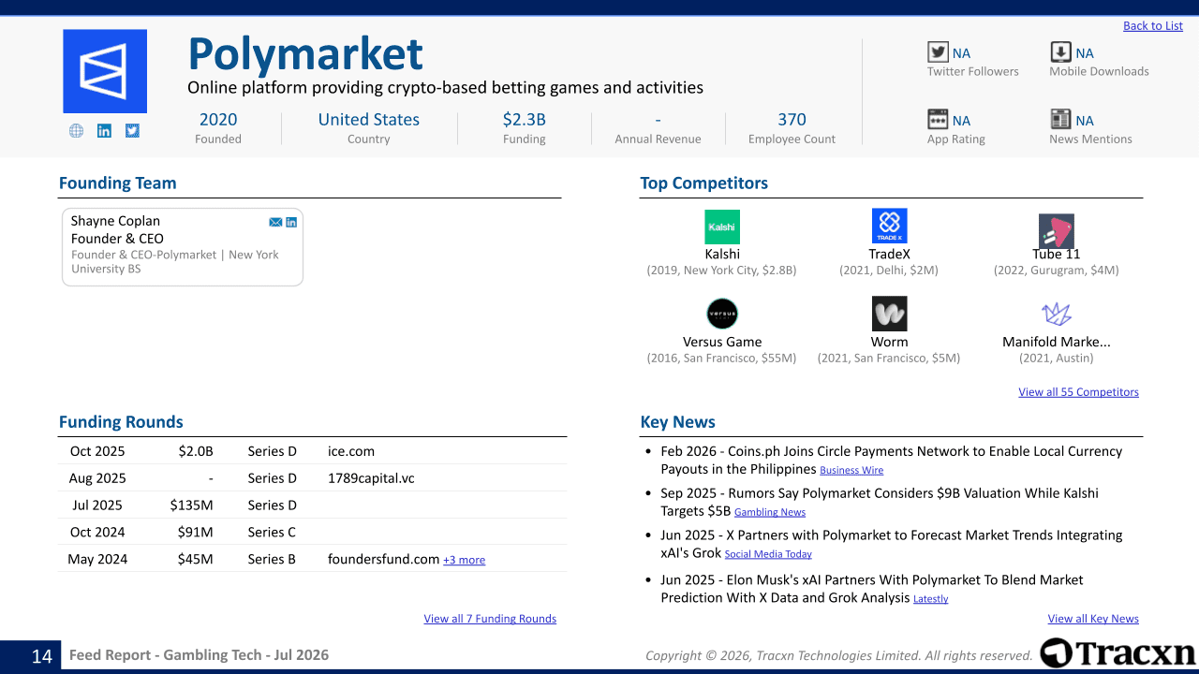Click Feb 2026 Coins.ph news headline
This screenshot has height=674, width=1199.
[x=891, y=460]
